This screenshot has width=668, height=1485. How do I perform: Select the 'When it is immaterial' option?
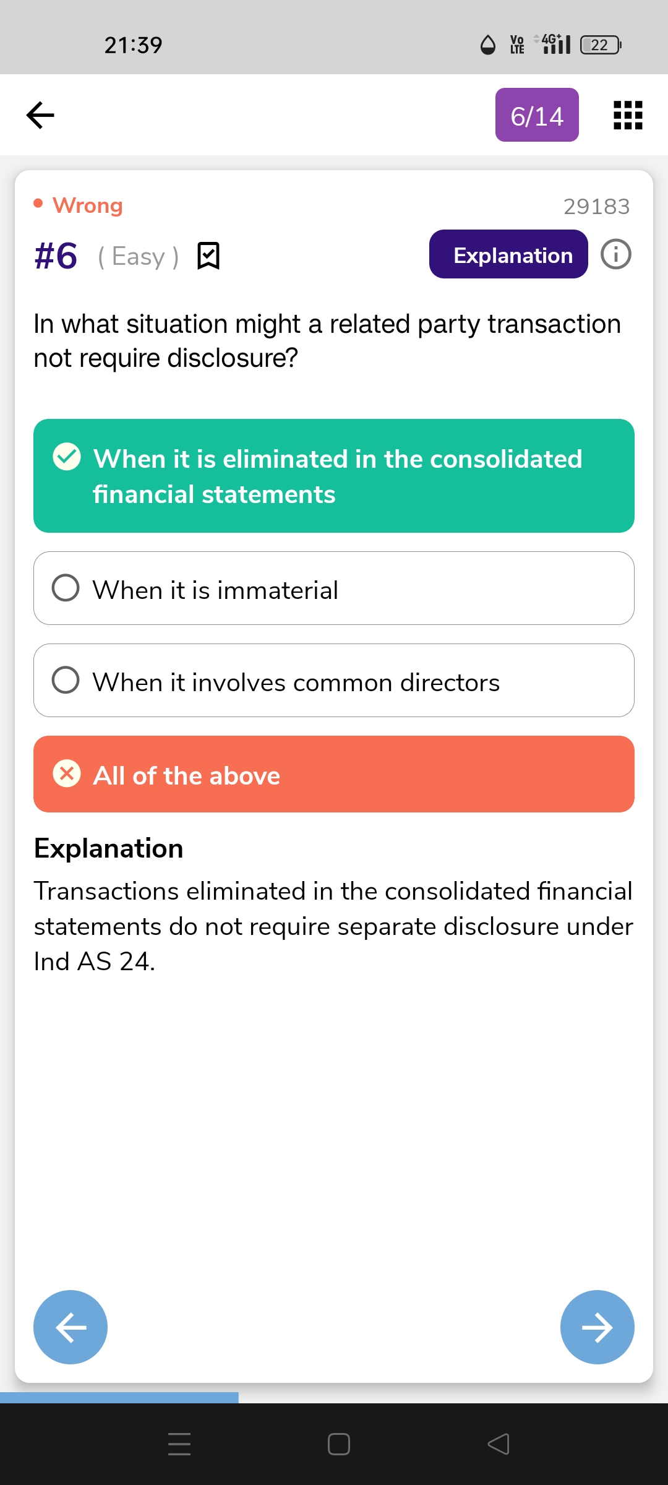point(334,588)
